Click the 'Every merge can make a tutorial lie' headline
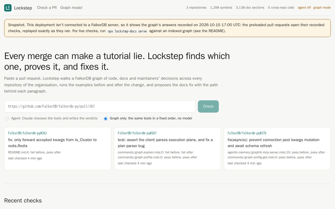This screenshot has height=209, width=335. point(117,61)
